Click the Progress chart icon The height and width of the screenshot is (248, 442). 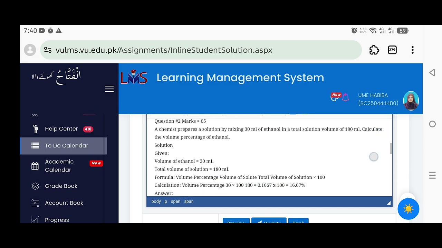click(x=35, y=220)
